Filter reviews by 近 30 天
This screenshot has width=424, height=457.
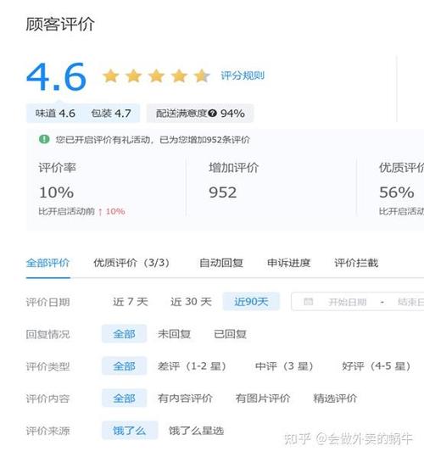click(191, 302)
